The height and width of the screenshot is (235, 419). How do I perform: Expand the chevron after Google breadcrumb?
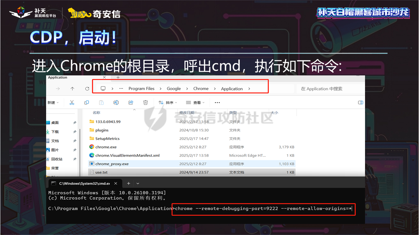click(x=187, y=88)
